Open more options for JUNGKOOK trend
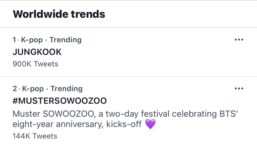The image size is (257, 148). pyautogui.click(x=239, y=40)
